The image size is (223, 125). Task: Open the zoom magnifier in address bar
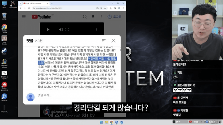(101, 8)
